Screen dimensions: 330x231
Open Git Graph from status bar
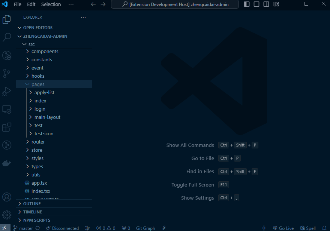pyautogui.click(x=145, y=228)
